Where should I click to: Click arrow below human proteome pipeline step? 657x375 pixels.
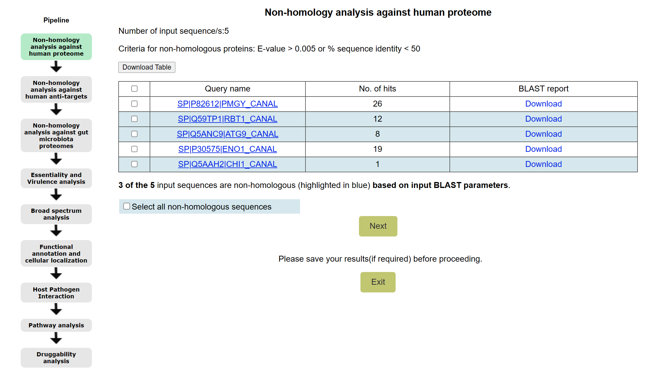coord(56,67)
